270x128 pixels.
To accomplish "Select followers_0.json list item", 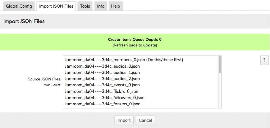I will [x=141, y=98].
